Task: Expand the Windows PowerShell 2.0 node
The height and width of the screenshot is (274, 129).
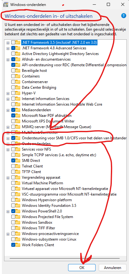Action: tap(8, 211)
